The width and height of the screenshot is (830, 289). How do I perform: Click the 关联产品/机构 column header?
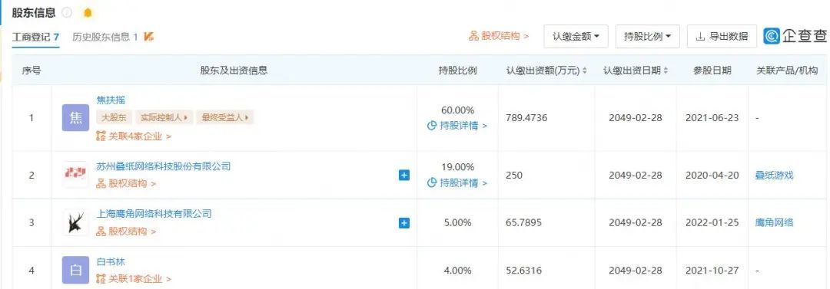tap(787, 71)
